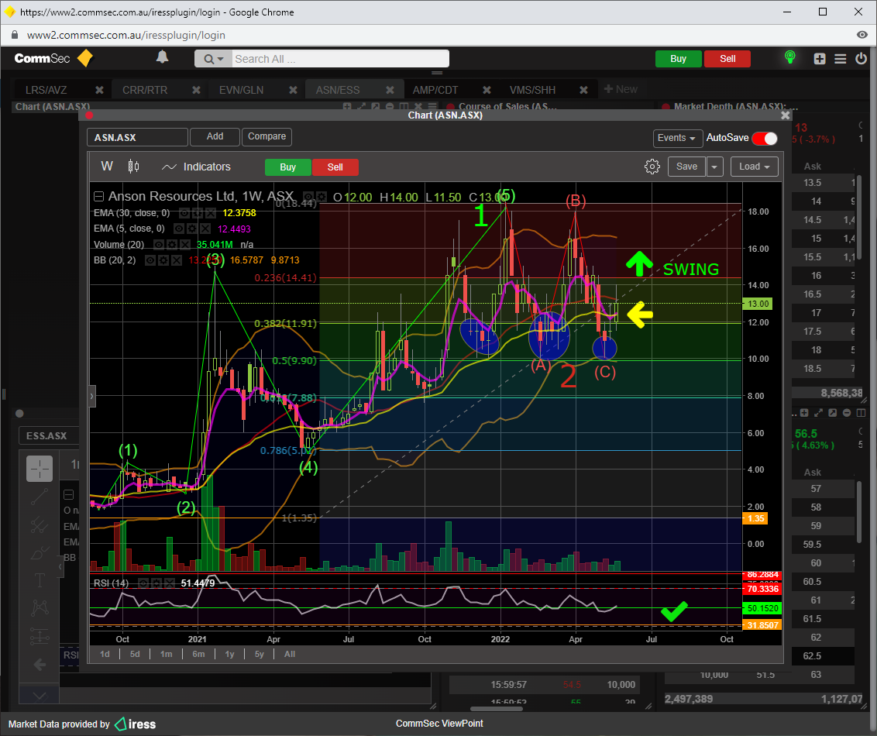Viewport: 877px width, 736px height.
Task: Open the chart settings gear
Action: point(652,167)
